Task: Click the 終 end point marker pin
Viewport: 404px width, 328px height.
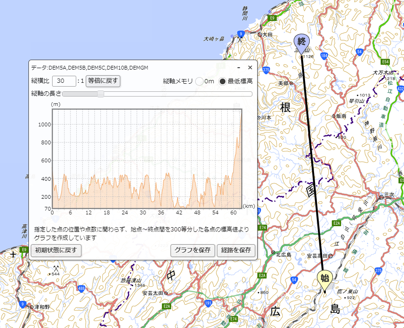Action: point(301,43)
